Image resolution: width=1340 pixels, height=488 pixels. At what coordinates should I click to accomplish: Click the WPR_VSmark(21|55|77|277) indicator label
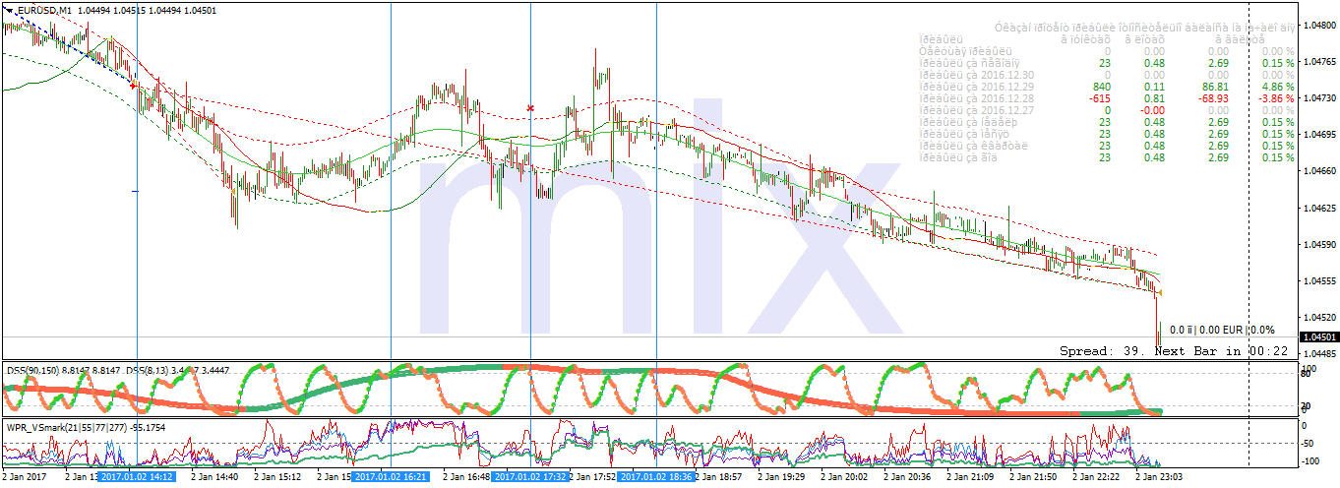click(x=65, y=428)
